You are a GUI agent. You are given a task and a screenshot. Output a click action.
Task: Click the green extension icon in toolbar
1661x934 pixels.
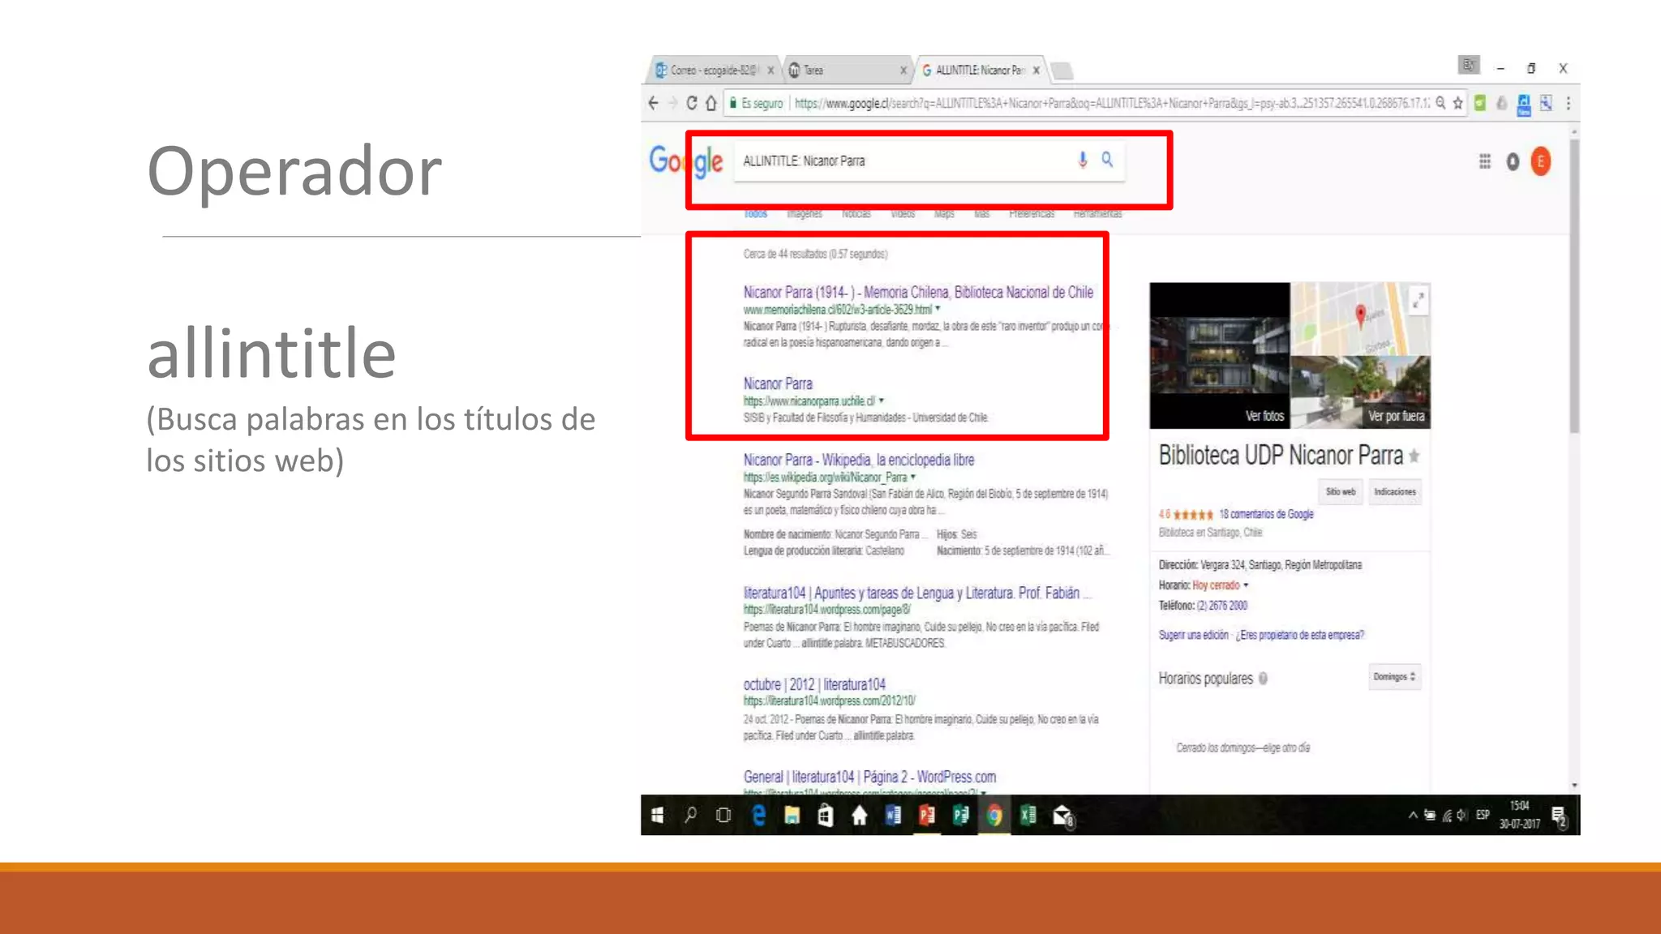pyautogui.click(x=1480, y=103)
